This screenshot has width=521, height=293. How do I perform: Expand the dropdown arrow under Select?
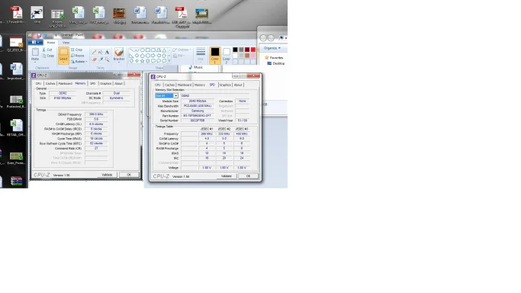[x=63, y=62]
